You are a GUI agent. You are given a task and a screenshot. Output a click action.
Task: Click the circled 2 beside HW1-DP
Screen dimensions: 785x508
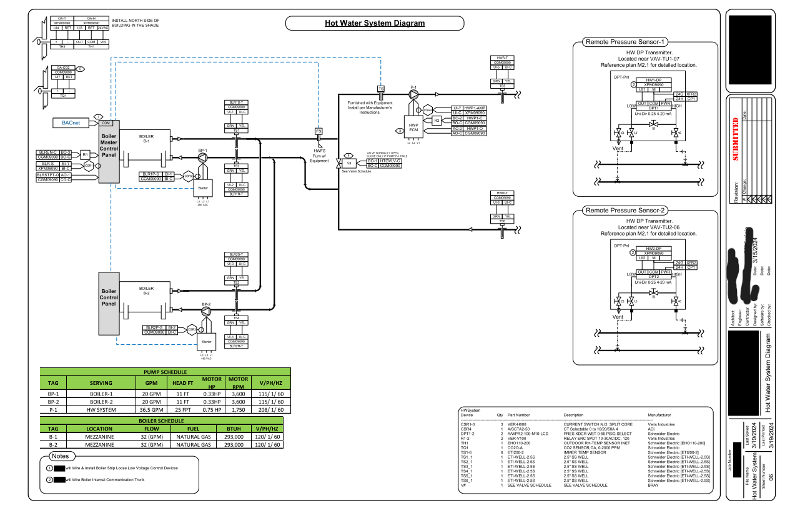click(x=633, y=84)
